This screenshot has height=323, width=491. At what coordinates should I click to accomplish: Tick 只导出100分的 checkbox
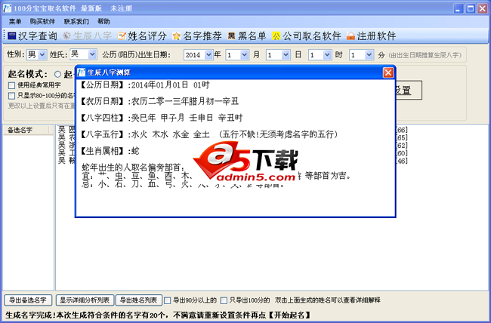224,300
